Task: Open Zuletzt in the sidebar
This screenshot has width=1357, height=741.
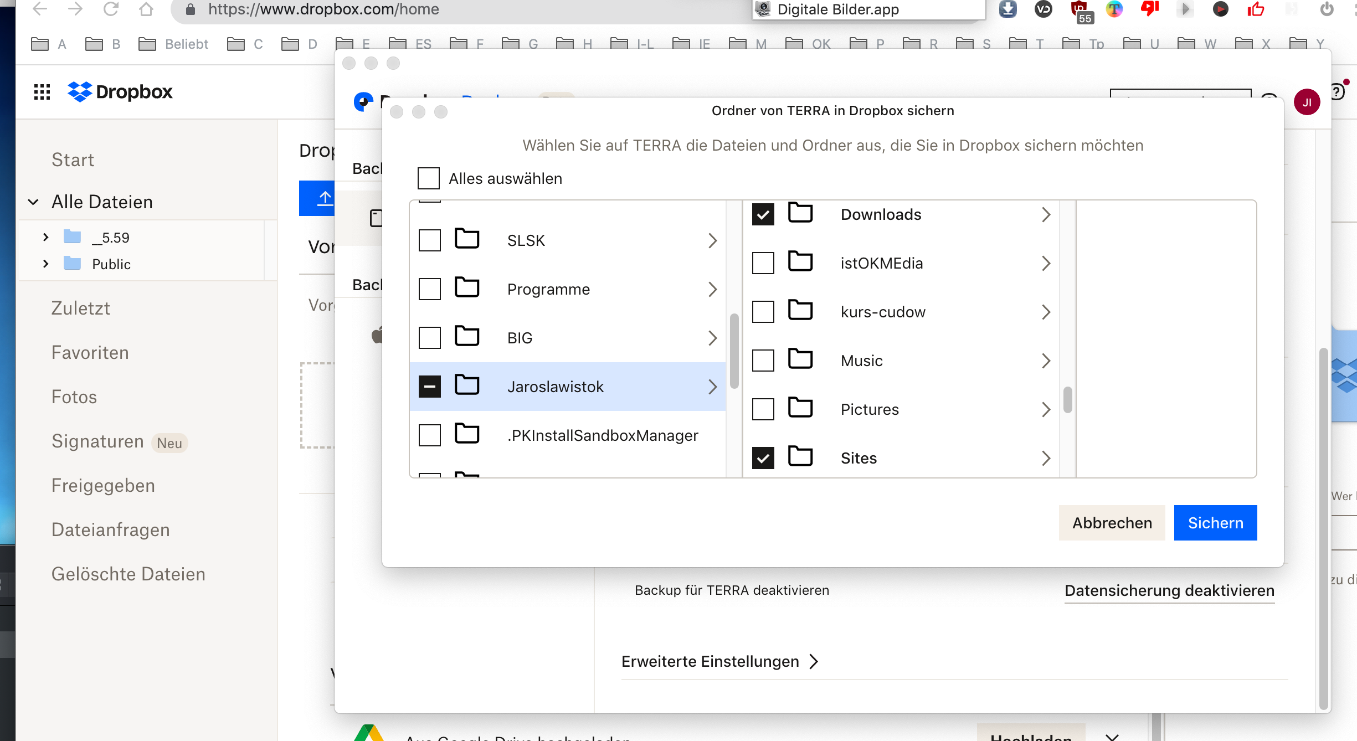Action: coord(81,308)
